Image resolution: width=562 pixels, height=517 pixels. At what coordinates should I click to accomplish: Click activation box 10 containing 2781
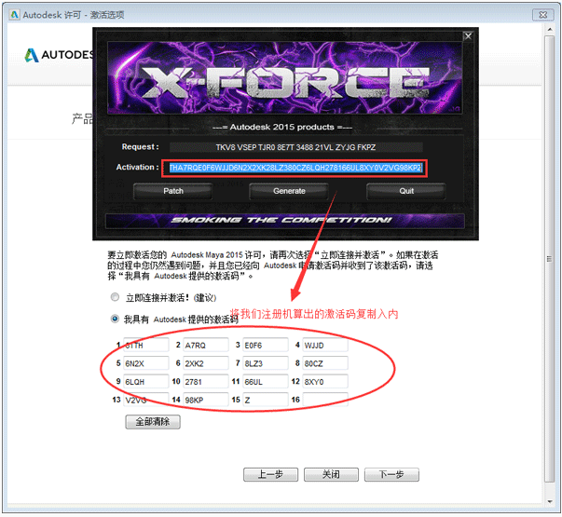206,382
